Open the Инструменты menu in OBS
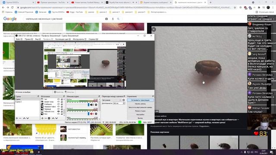 click(x=79, y=39)
